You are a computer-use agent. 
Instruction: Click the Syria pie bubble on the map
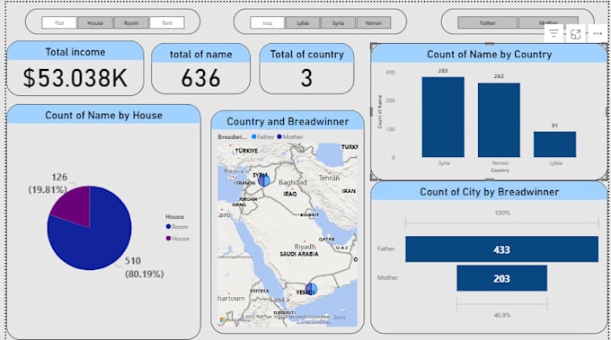click(x=264, y=180)
